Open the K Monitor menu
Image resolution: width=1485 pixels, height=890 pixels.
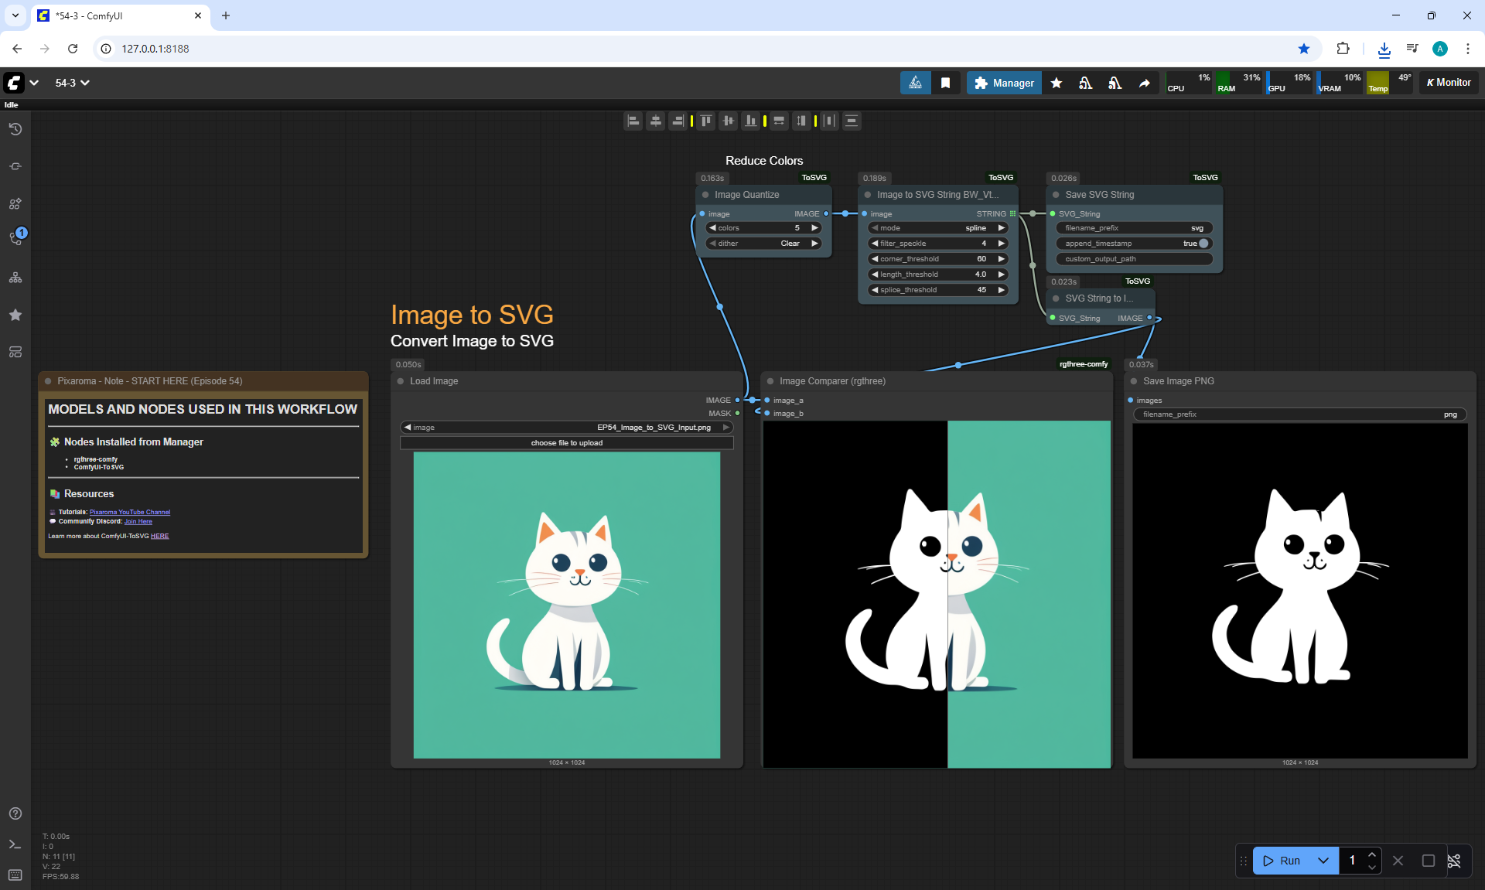1449,83
